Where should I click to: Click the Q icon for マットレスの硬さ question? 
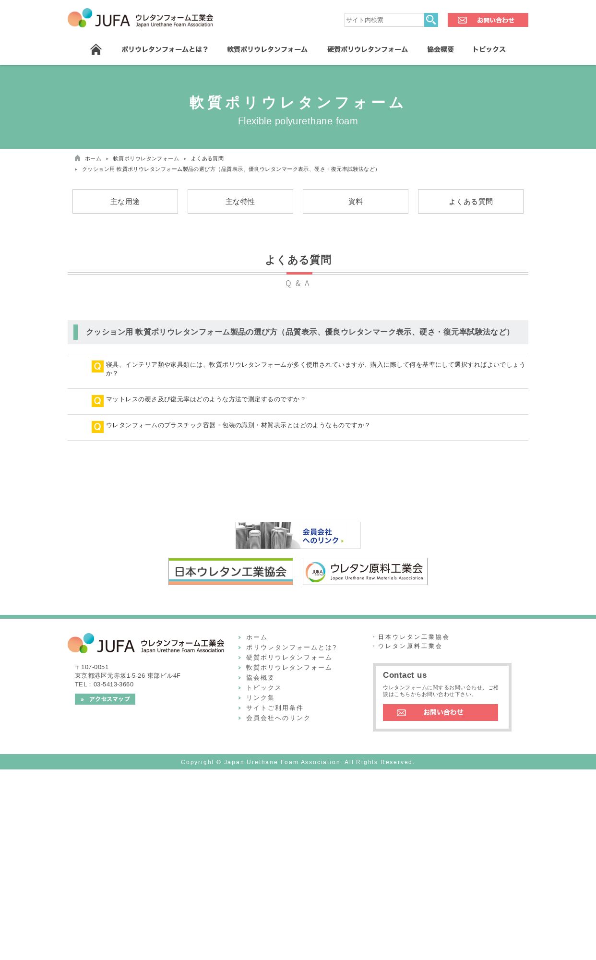(x=97, y=401)
